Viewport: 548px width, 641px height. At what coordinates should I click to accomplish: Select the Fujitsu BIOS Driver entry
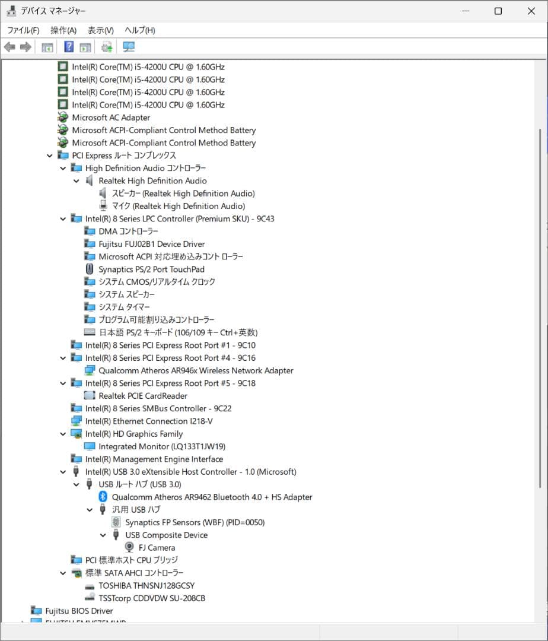(79, 611)
